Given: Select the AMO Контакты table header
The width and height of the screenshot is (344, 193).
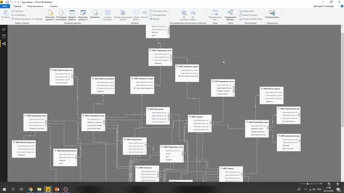Looking at the screenshot, I should click(x=147, y=168).
